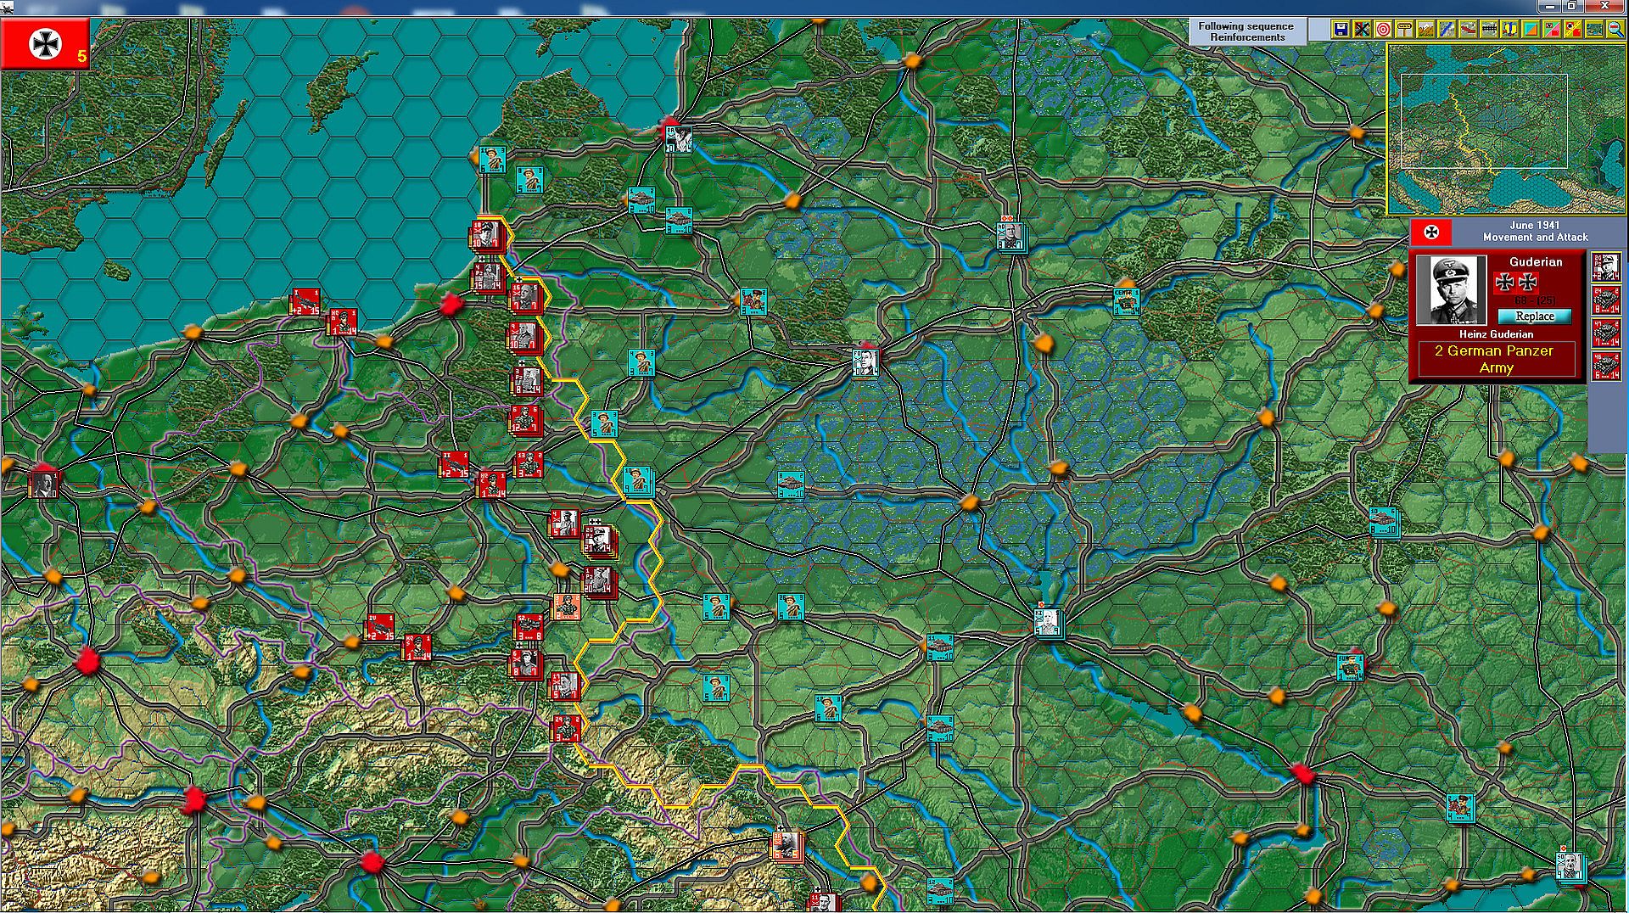Click the yellow number 5 beside the German flag
The height and width of the screenshot is (913, 1629).
[x=81, y=57]
